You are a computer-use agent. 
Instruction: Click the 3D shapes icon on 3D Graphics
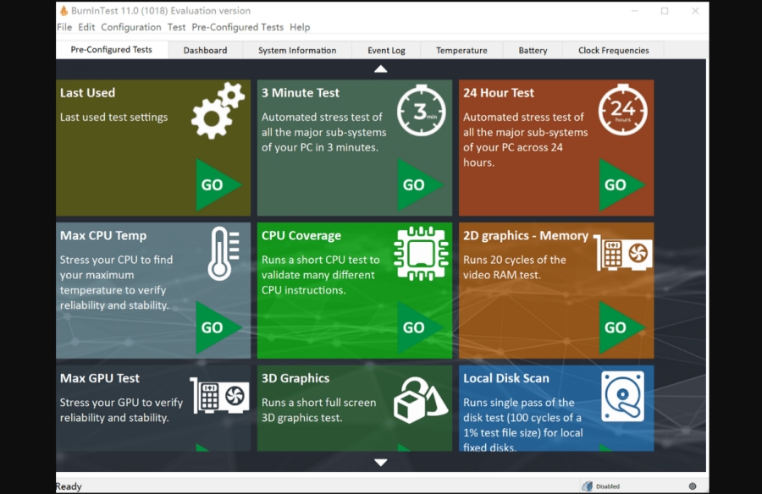point(420,400)
